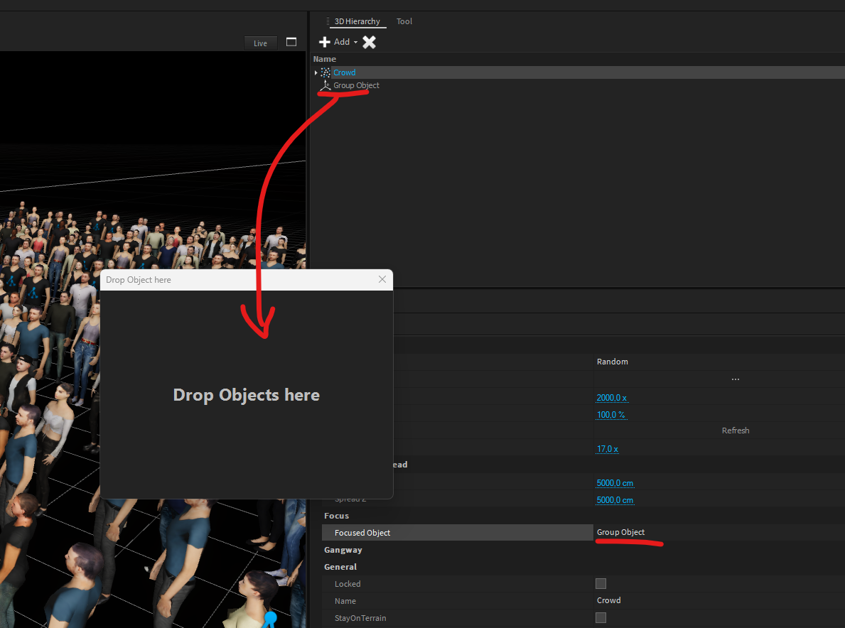Select the 3D Hierarchy tab
The width and height of the screenshot is (845, 628).
pyautogui.click(x=357, y=21)
